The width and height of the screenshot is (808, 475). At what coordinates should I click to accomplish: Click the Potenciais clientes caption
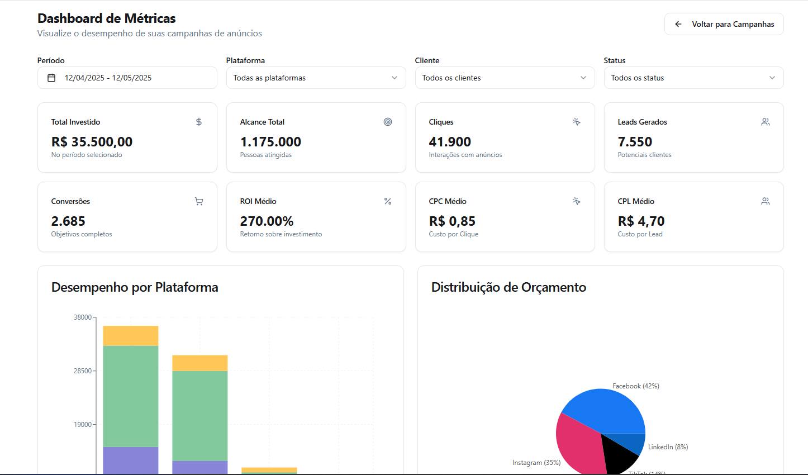(x=644, y=155)
